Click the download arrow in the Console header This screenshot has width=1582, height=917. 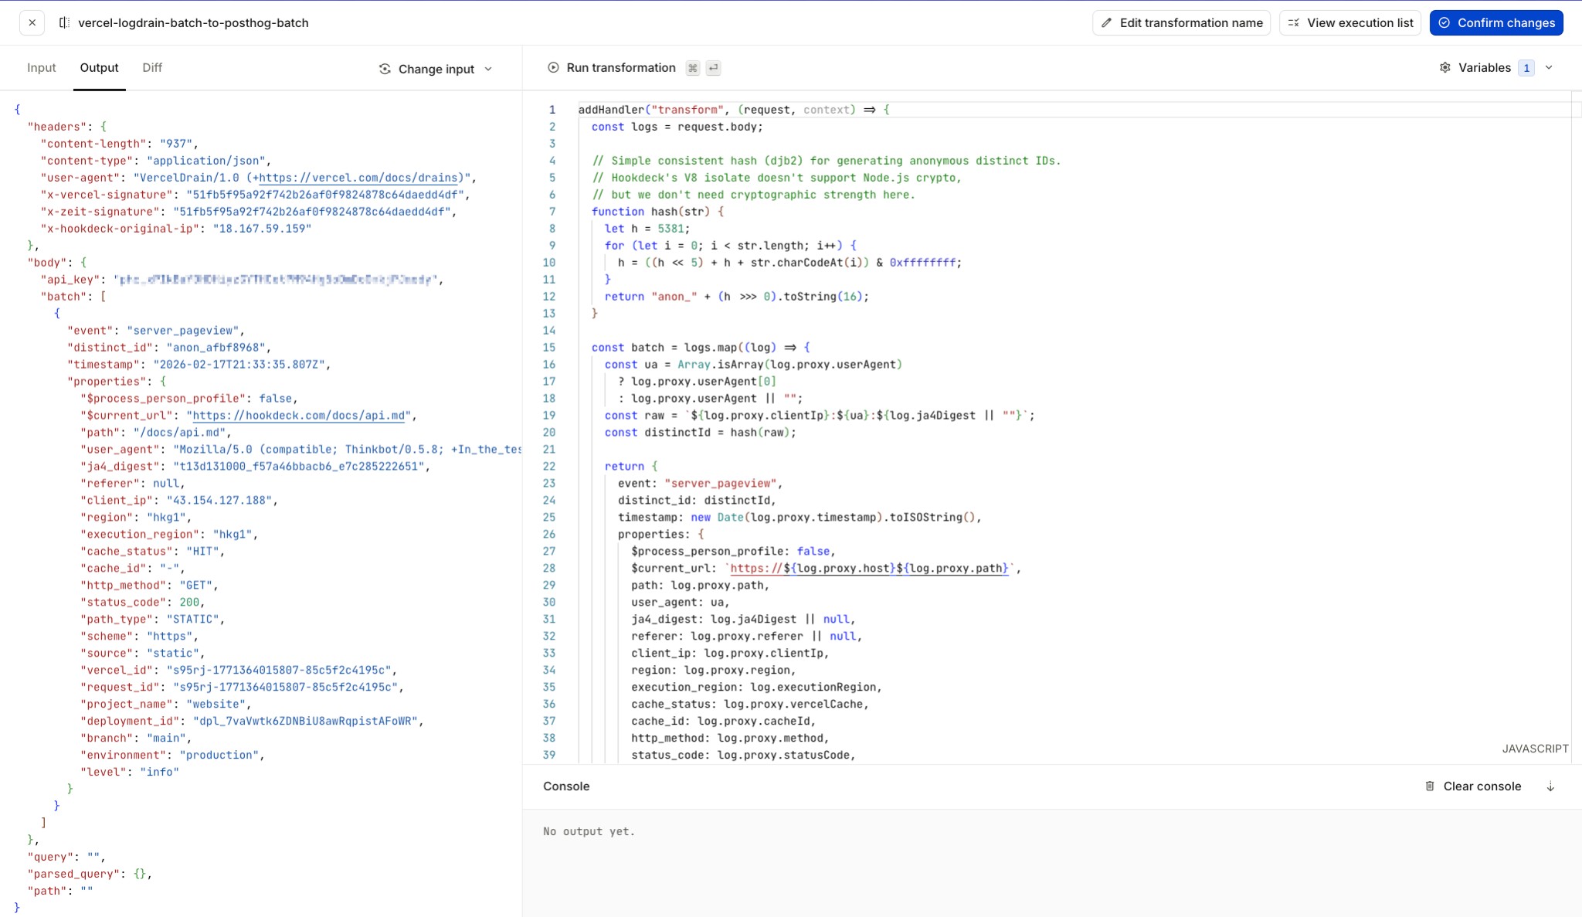tap(1550, 786)
